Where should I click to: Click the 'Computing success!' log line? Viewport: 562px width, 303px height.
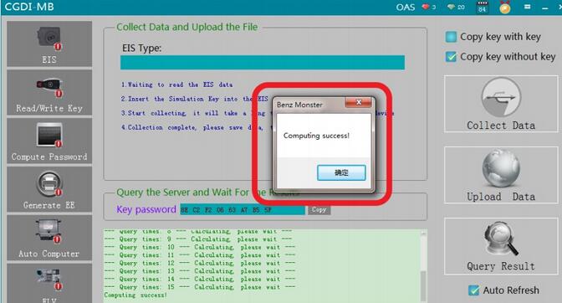pyautogui.click(x=135, y=295)
